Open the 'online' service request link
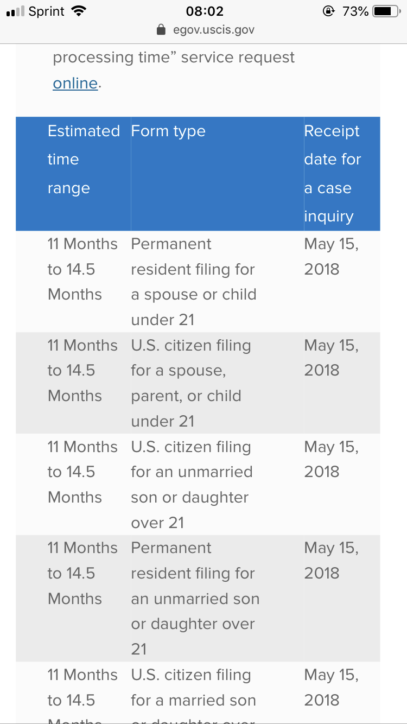Screen dimensions: 407x724 75,83
